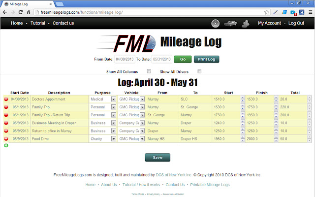The image size is (315, 197).
Task: Open the Tutorial menu item
Action: pos(38,23)
